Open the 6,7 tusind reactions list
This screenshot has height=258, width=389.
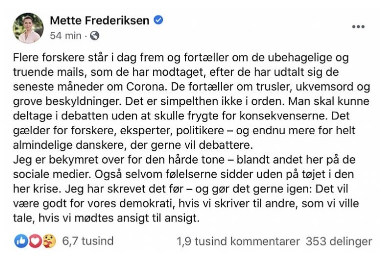tap(88, 242)
